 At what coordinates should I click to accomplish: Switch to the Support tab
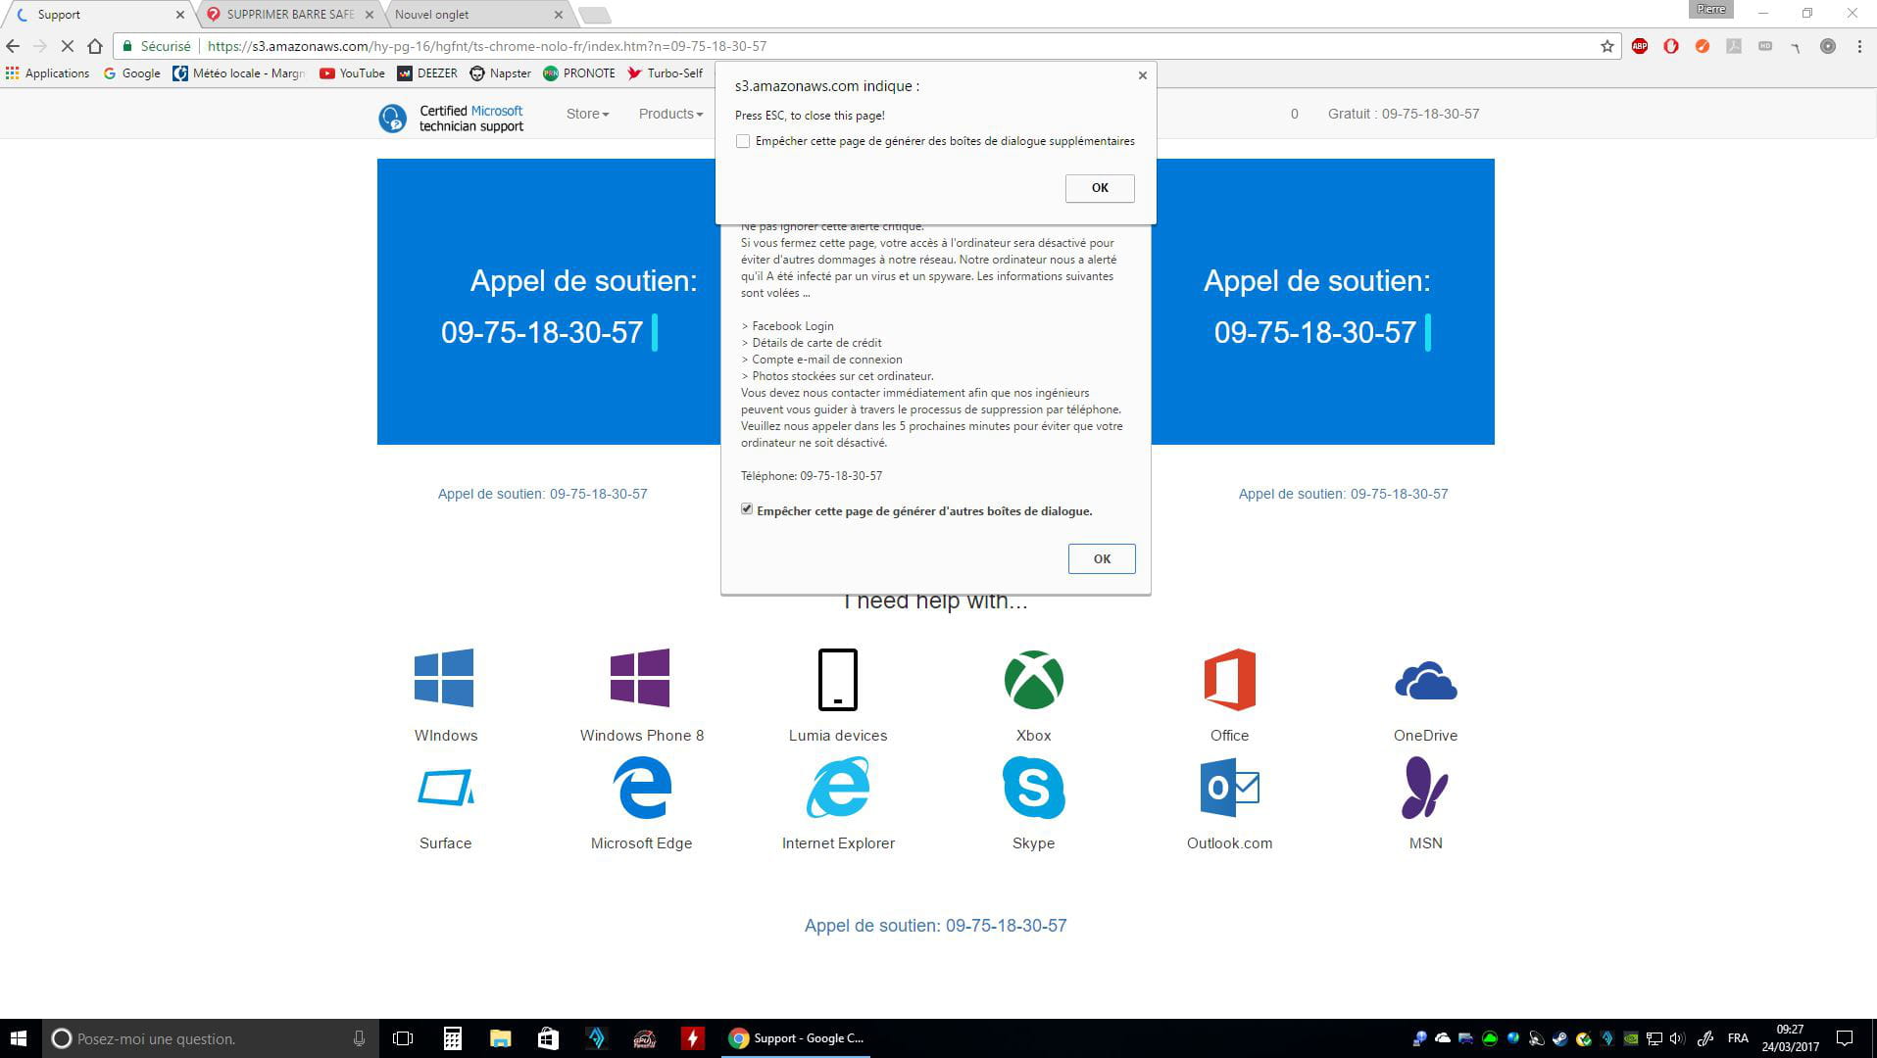pyautogui.click(x=98, y=15)
